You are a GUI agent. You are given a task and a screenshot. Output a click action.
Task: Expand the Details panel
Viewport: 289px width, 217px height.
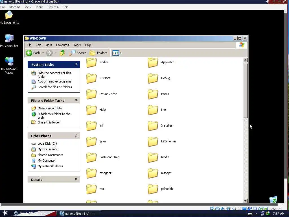[x=76, y=179]
